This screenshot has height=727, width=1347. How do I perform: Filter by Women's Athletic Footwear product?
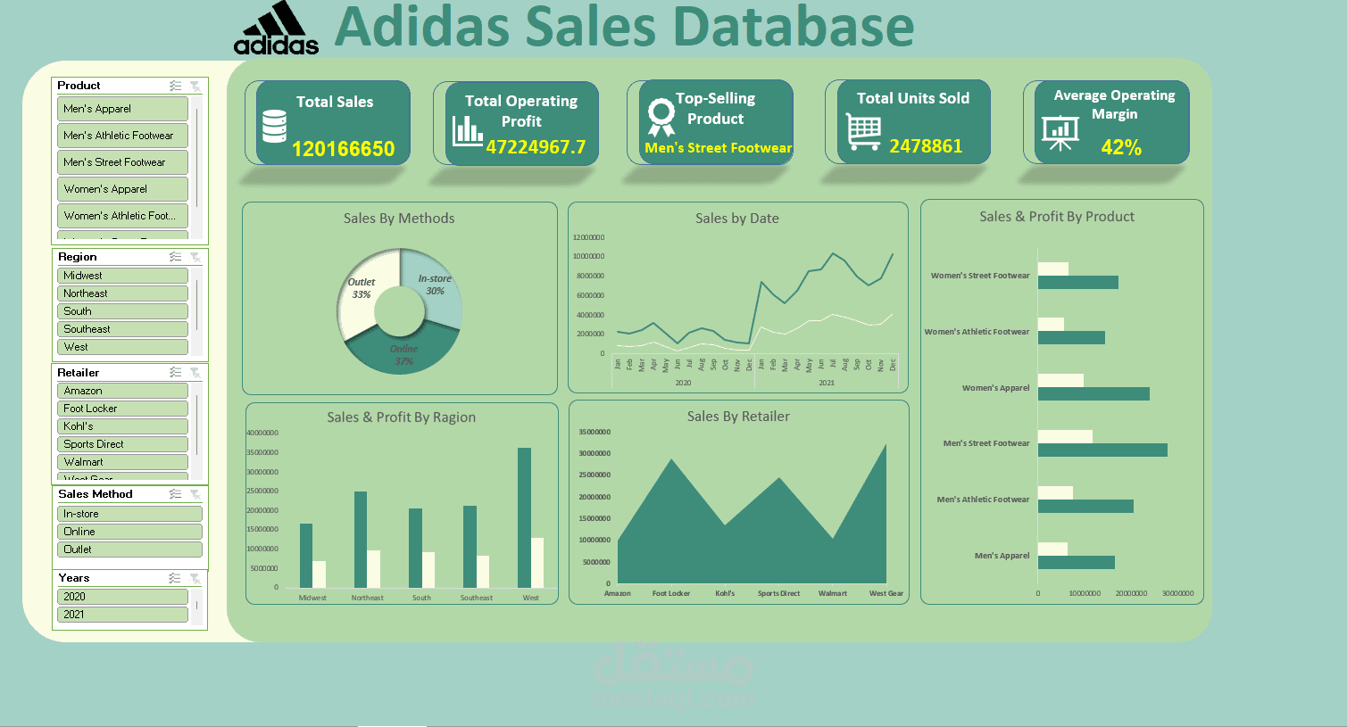[122, 216]
